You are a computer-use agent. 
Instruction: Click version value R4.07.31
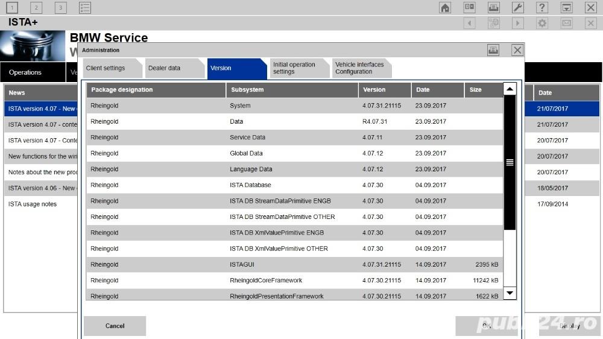click(x=374, y=121)
